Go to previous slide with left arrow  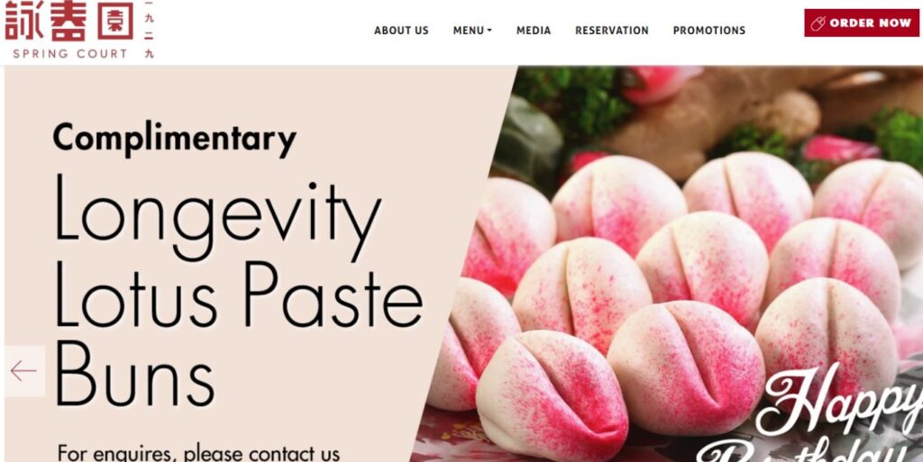pos(23,371)
